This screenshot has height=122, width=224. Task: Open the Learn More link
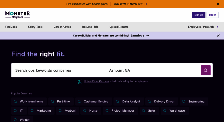click(140, 35)
